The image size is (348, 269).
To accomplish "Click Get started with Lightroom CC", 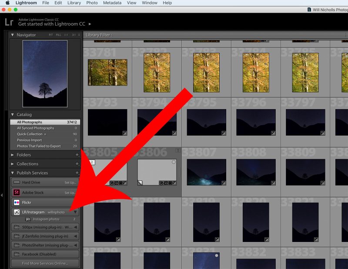I will coord(52,24).
